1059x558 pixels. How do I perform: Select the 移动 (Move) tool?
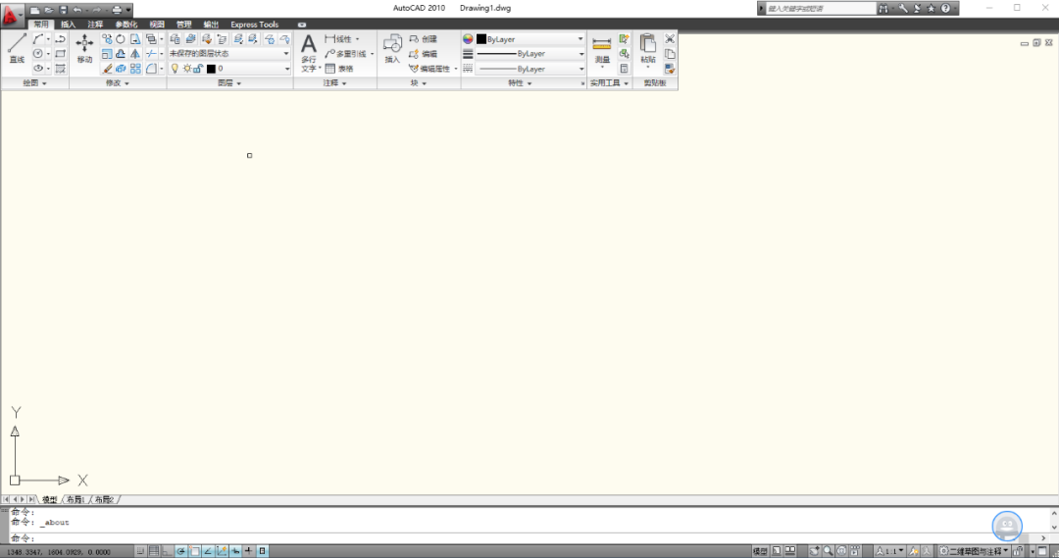click(x=84, y=49)
